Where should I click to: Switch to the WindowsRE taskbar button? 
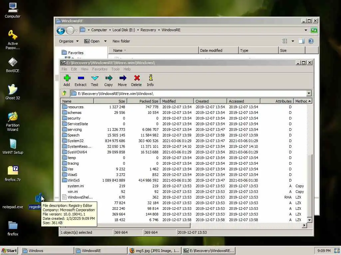coord(101,251)
